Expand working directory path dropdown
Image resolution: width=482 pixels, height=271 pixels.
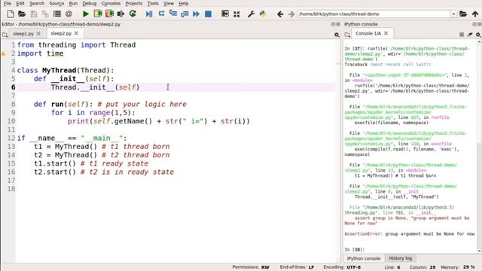click(x=453, y=14)
